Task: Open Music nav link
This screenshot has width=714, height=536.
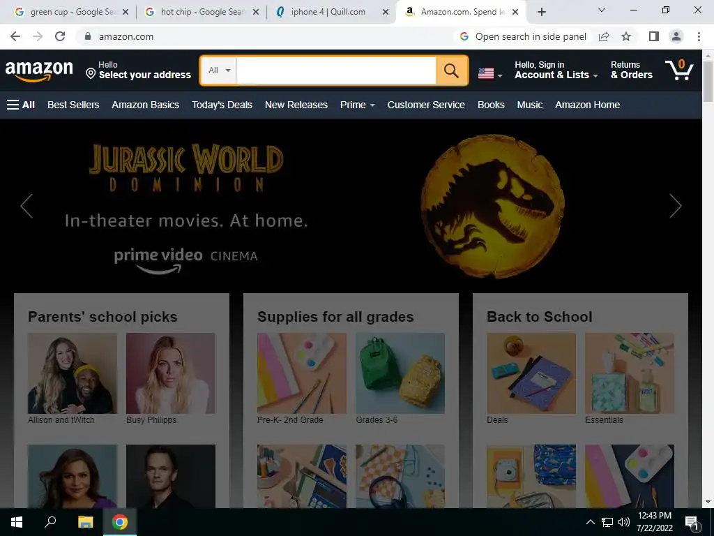Action: click(530, 105)
